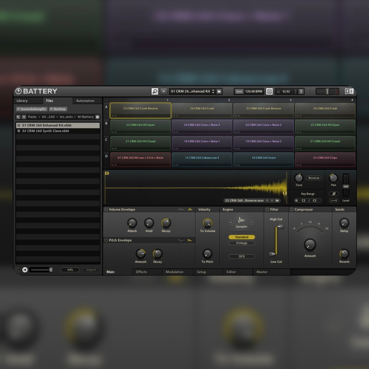The height and width of the screenshot is (369, 369).
Task: Toggle the browser preview speaker icon
Action: click(x=25, y=270)
